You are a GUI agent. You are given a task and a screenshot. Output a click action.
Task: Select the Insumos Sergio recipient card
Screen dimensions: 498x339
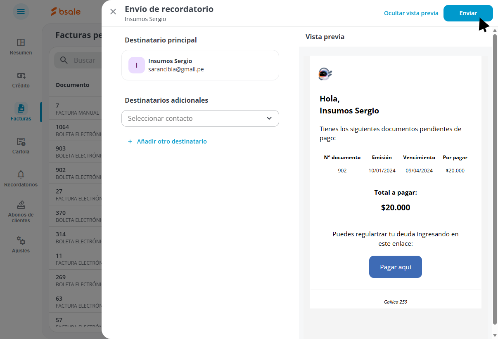pos(200,65)
